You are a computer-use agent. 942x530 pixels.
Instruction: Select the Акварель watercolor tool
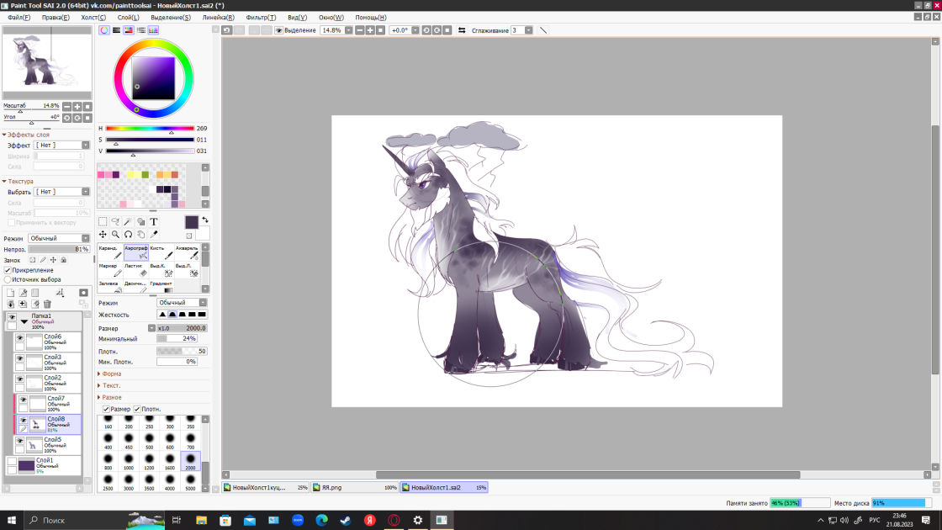(x=187, y=252)
